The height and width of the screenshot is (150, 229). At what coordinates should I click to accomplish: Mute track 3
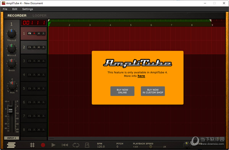click(x=39, y=61)
